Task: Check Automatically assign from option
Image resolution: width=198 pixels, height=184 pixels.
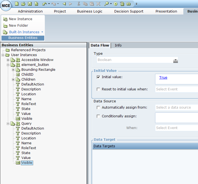Action: [x=98, y=108]
